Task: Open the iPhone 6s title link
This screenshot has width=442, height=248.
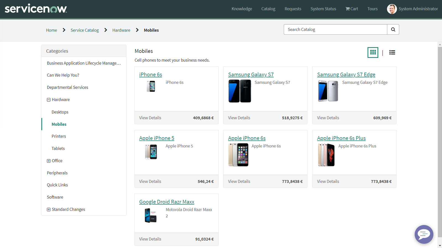Action: tap(151, 74)
